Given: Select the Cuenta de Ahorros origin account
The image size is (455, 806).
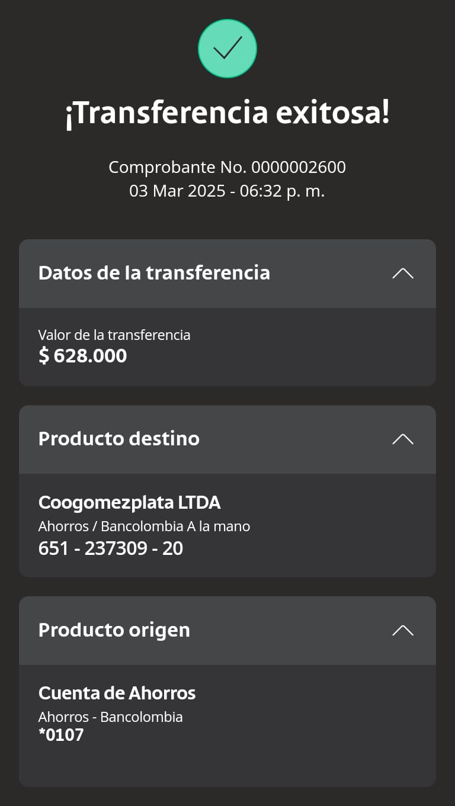Looking at the screenshot, I should pos(117,693).
